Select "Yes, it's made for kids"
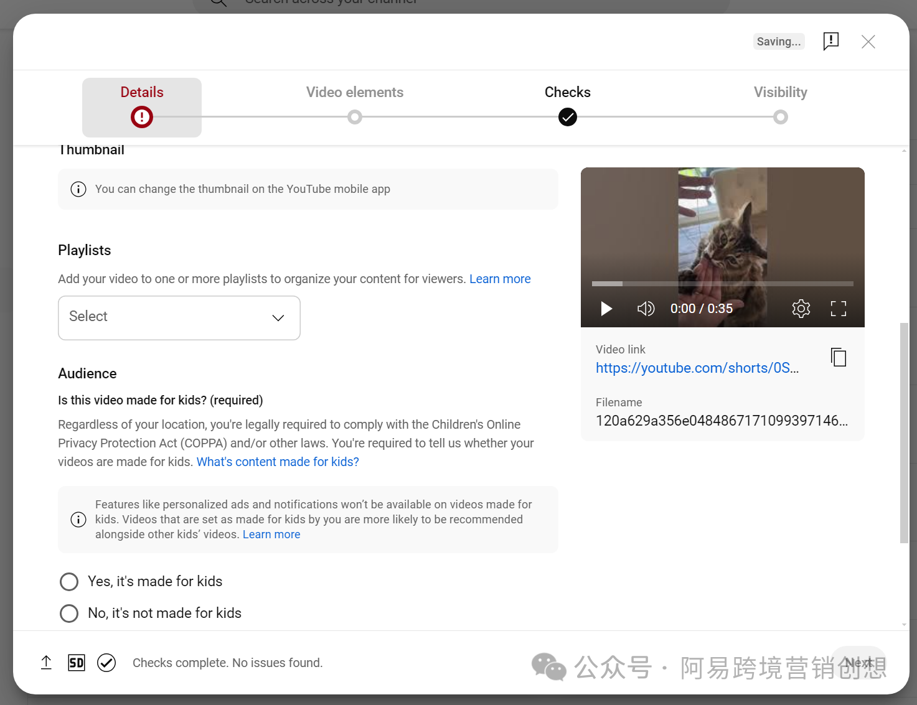The height and width of the screenshot is (705, 917). click(x=69, y=582)
